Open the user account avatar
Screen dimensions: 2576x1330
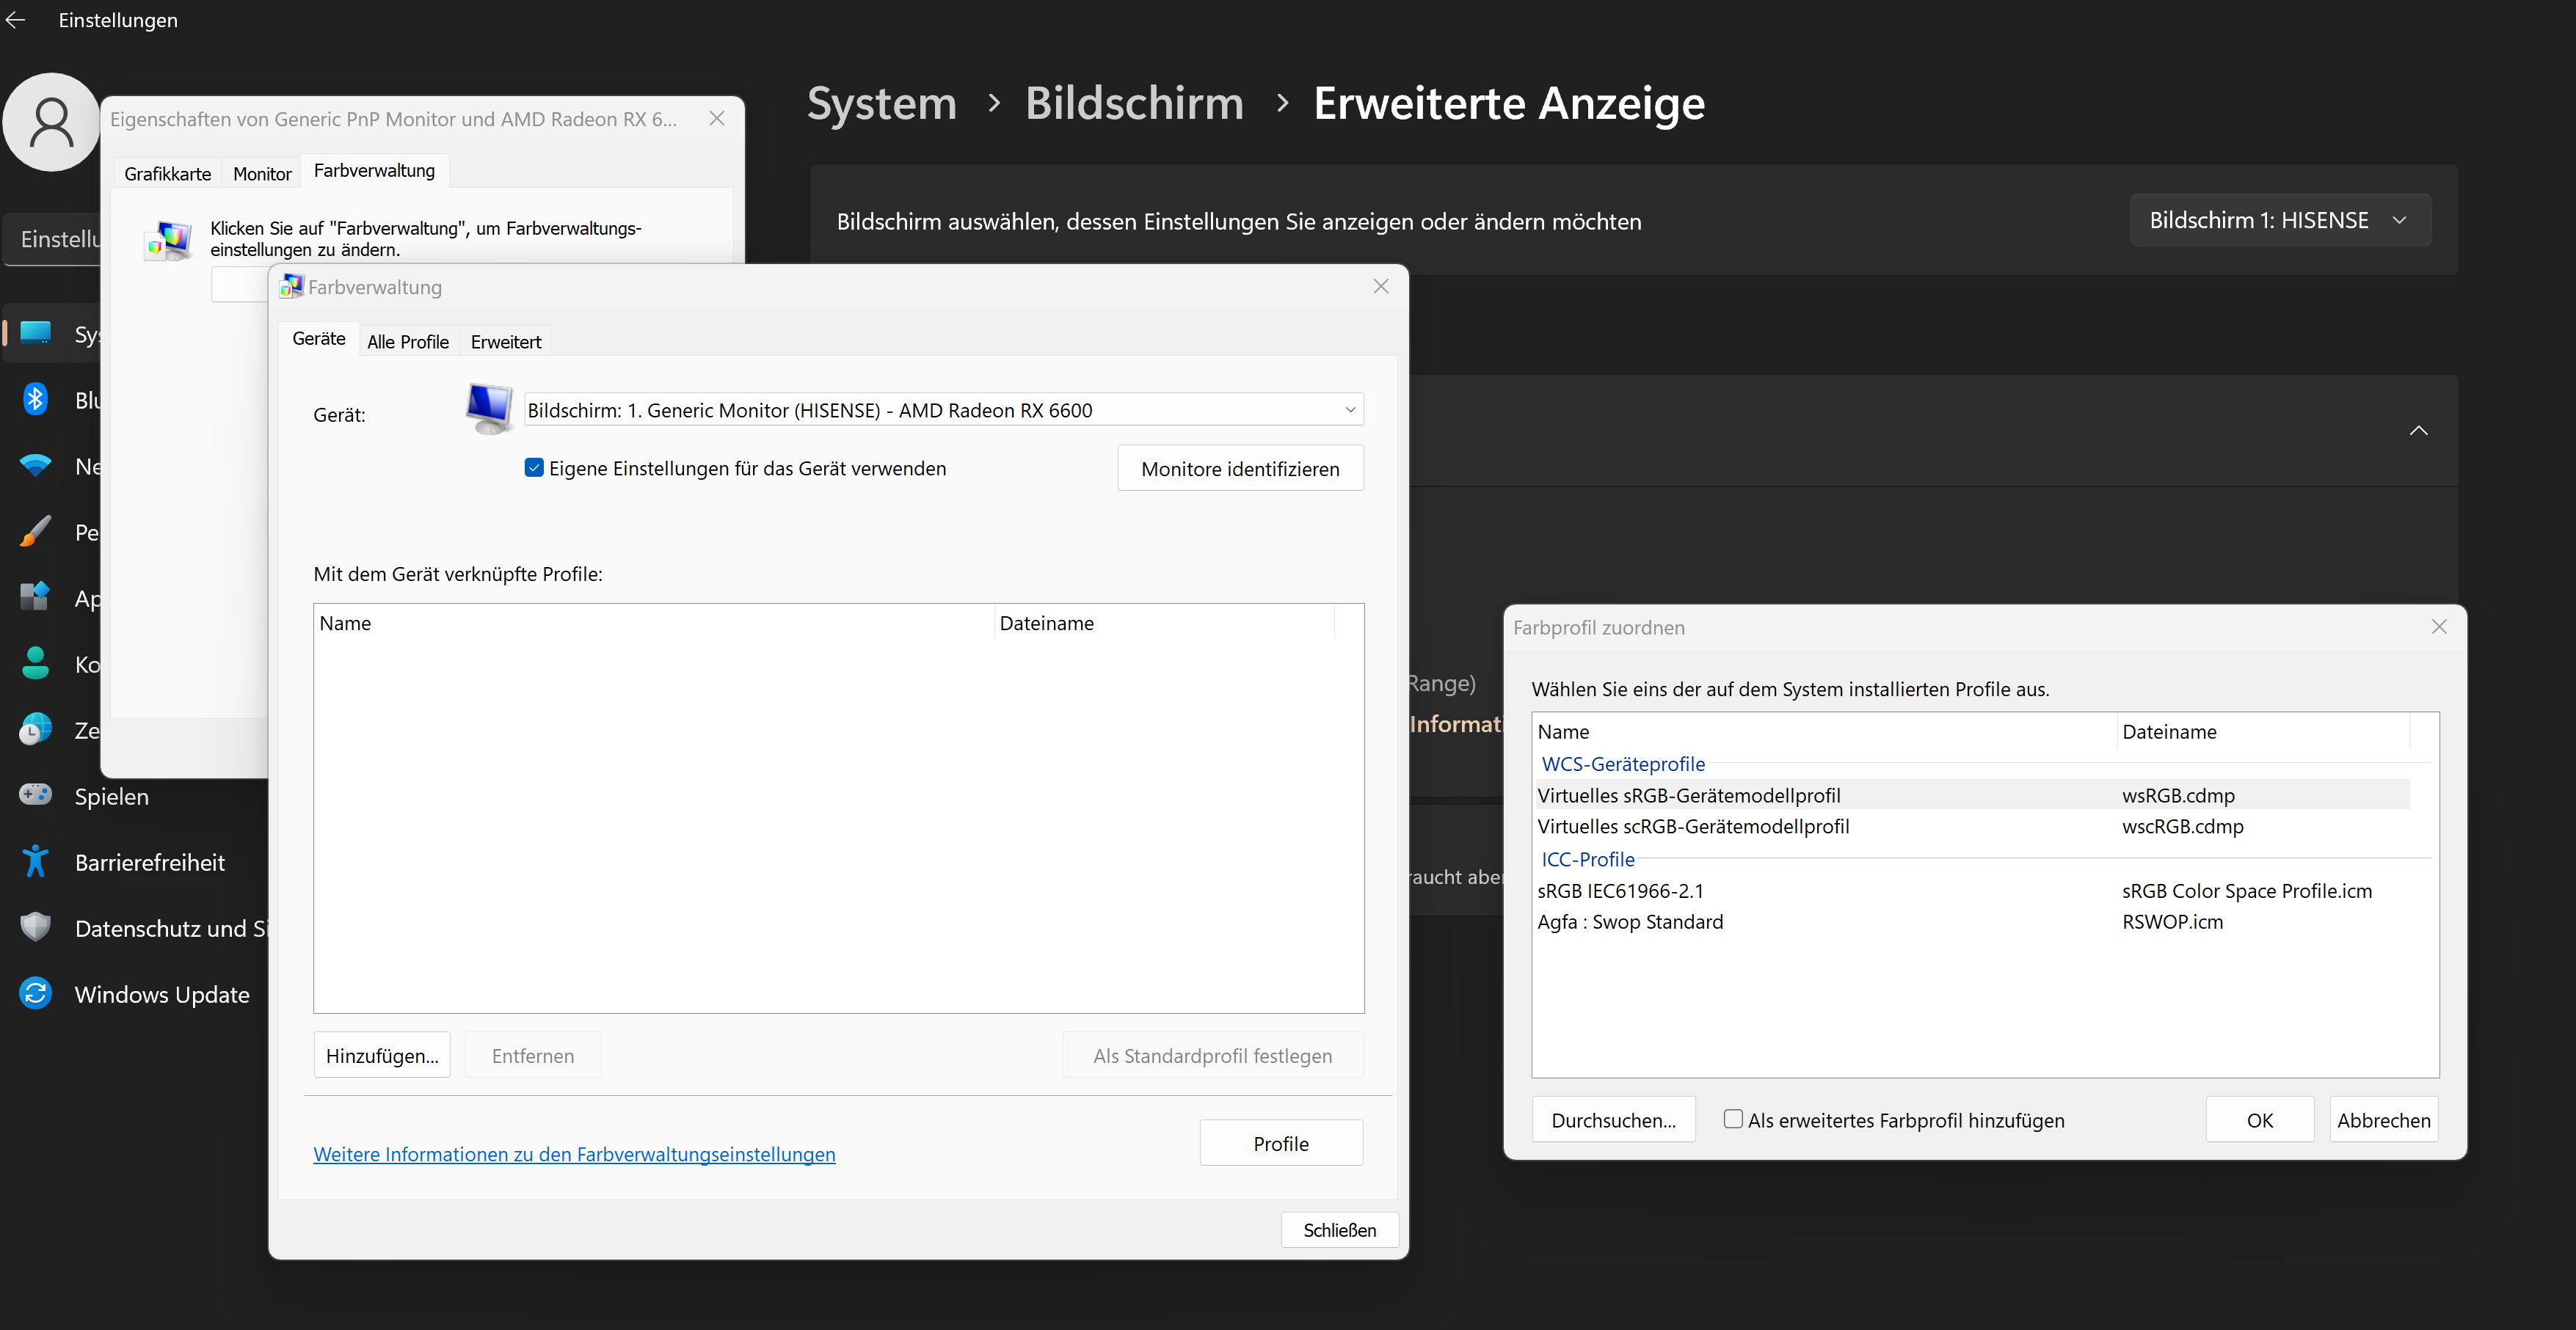point(51,122)
